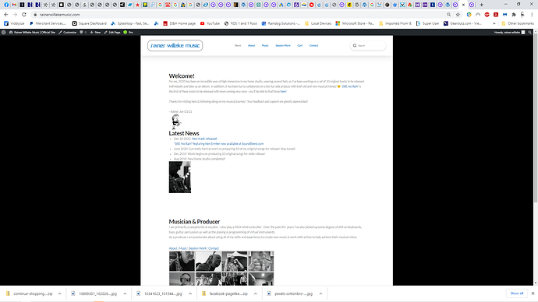Open the Music navigation item

(x=265, y=46)
